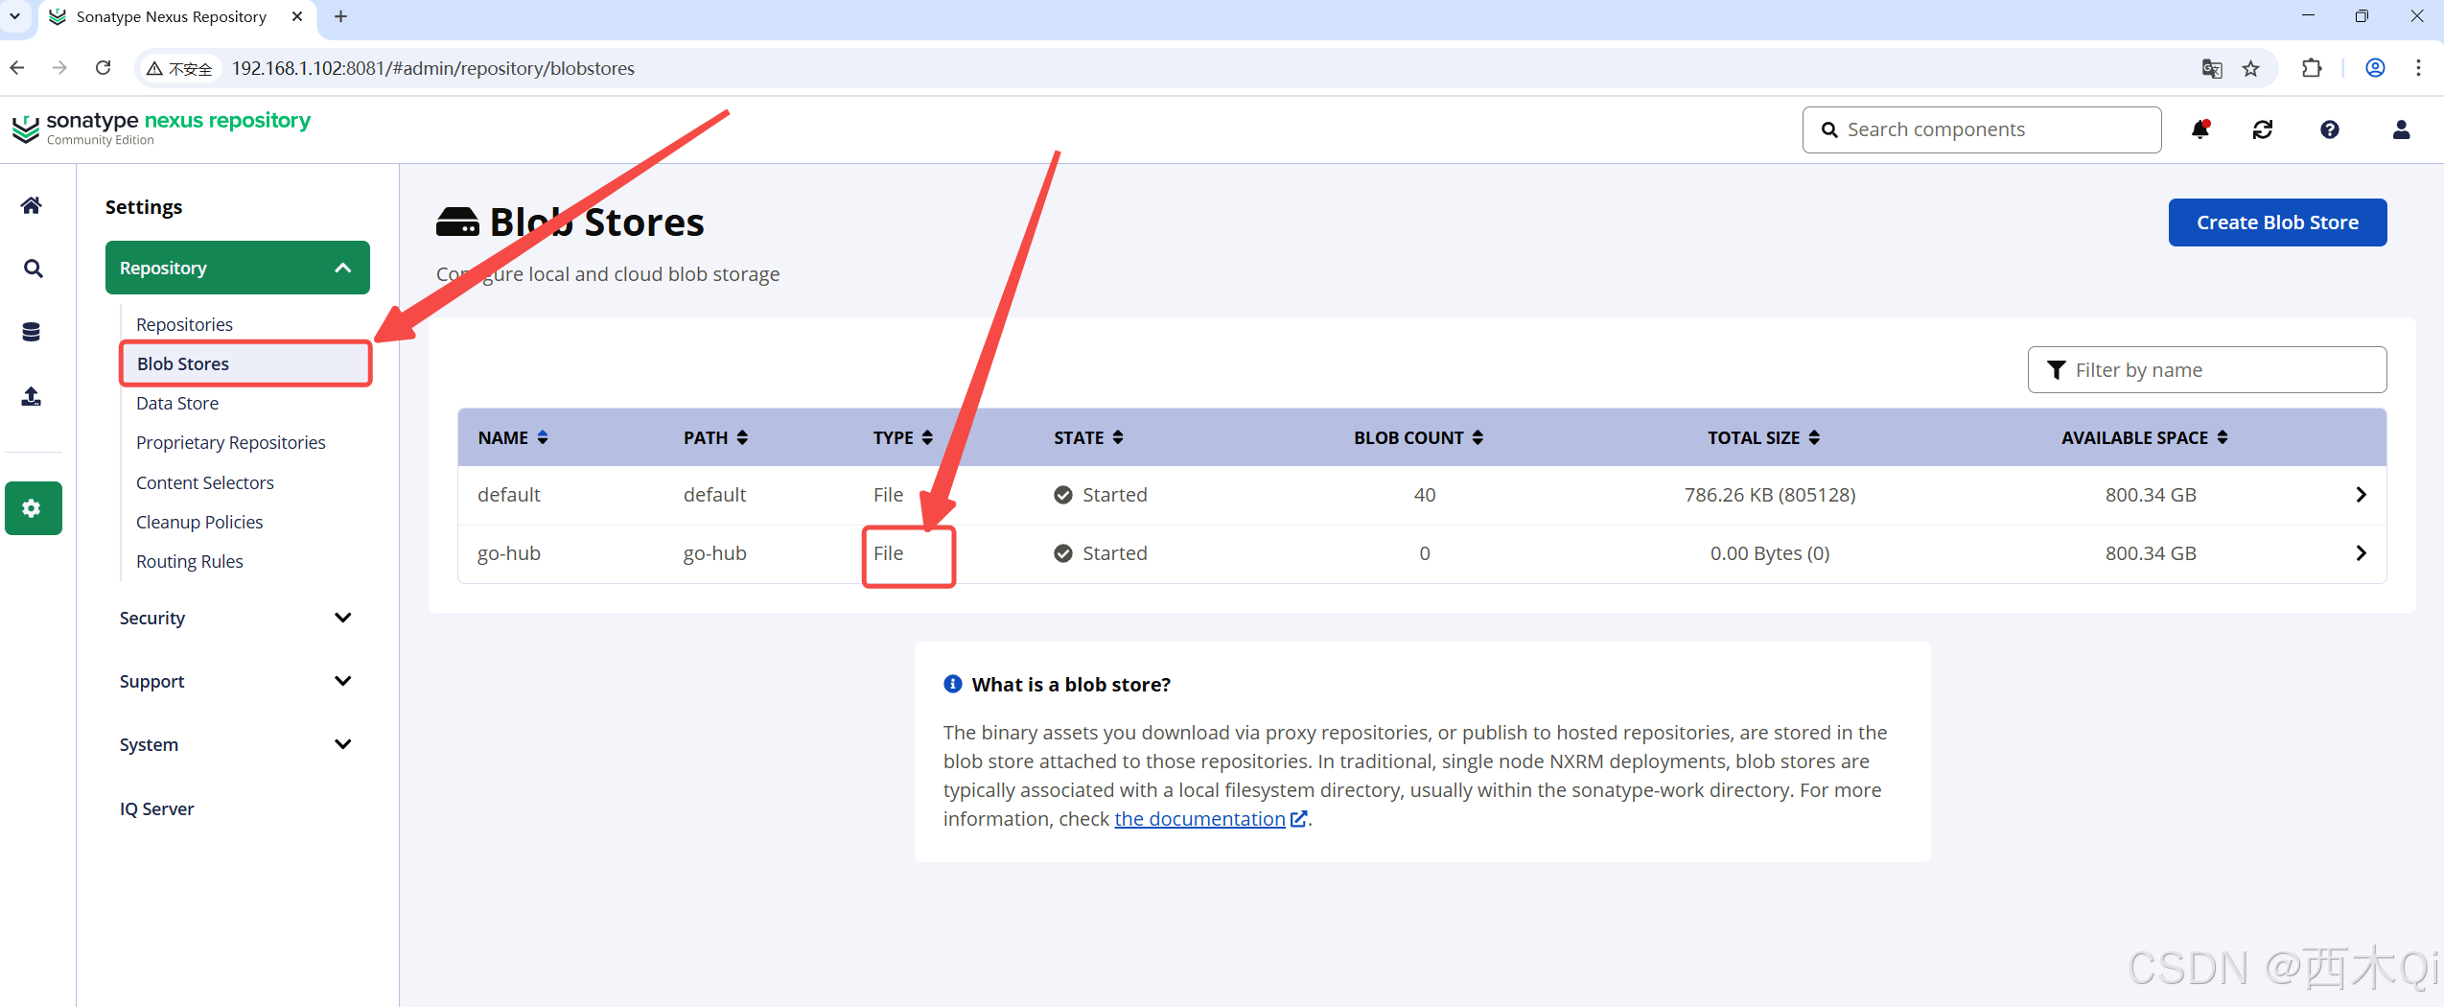This screenshot has width=2444, height=1007.
Task: Open Content Selectors menu item
Action: point(205,482)
